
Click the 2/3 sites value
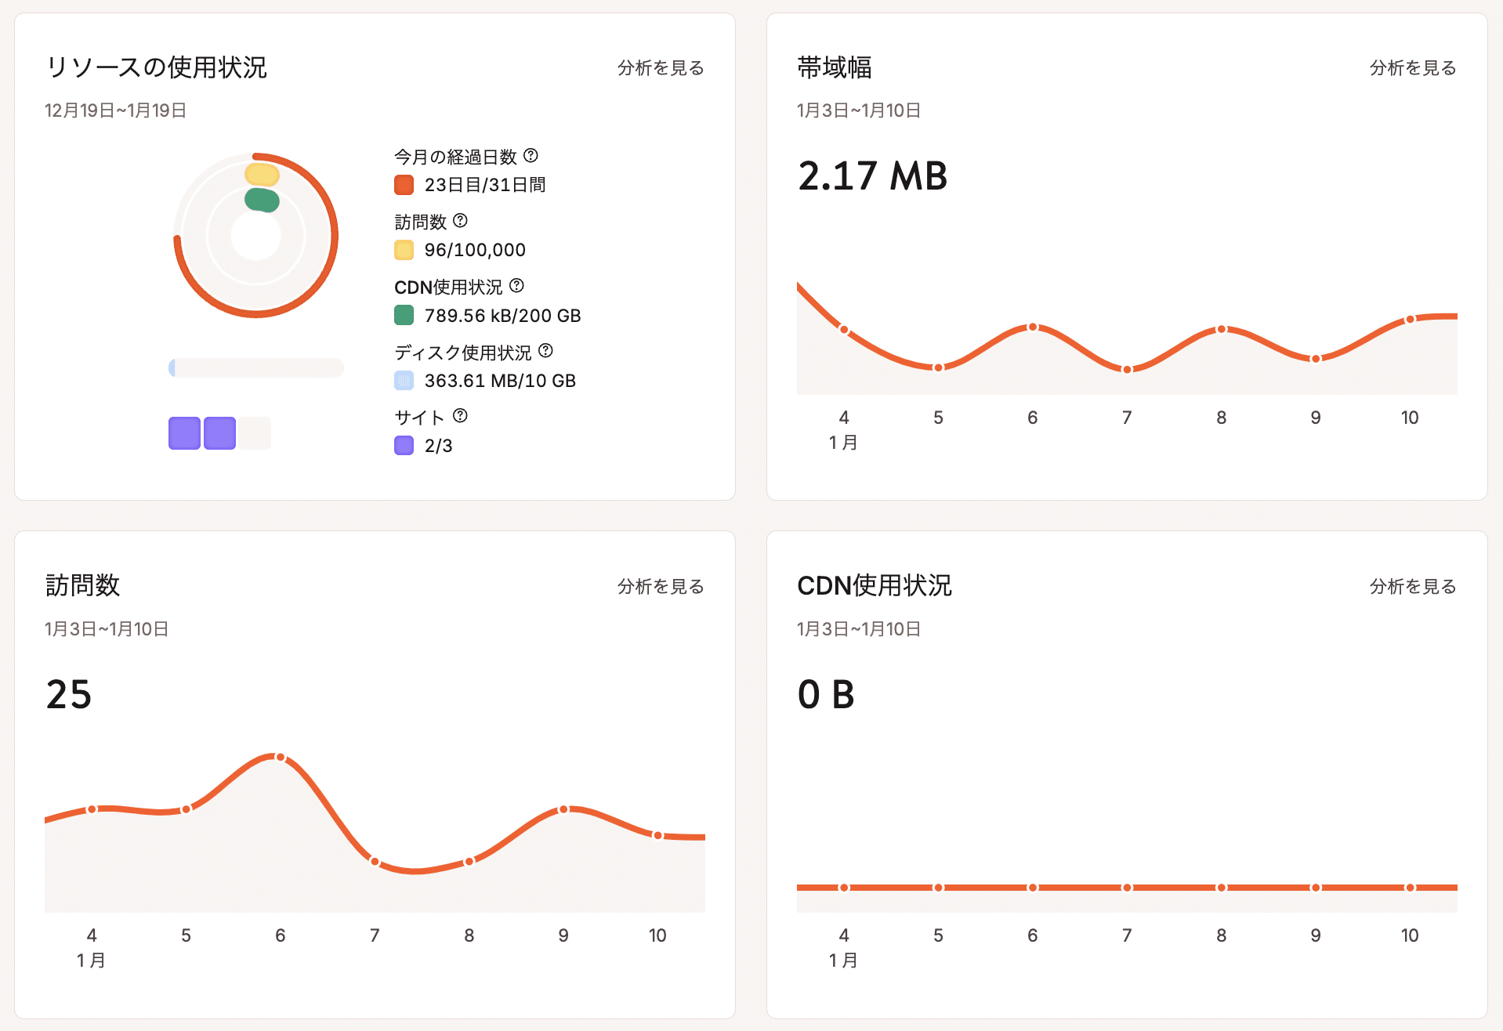click(438, 446)
